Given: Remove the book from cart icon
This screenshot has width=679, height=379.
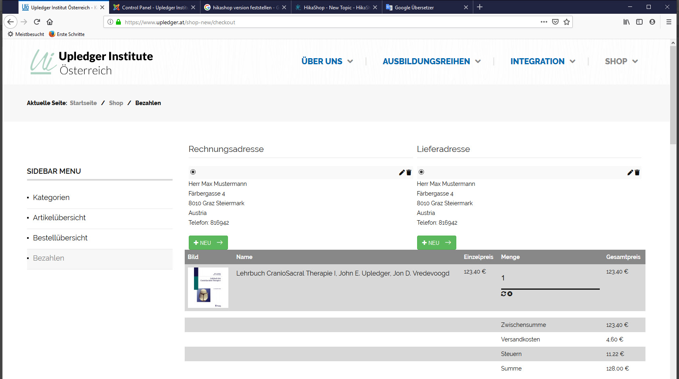Looking at the screenshot, I should (510, 294).
